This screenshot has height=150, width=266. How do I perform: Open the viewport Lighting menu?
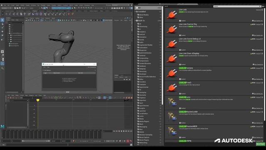point(37,18)
